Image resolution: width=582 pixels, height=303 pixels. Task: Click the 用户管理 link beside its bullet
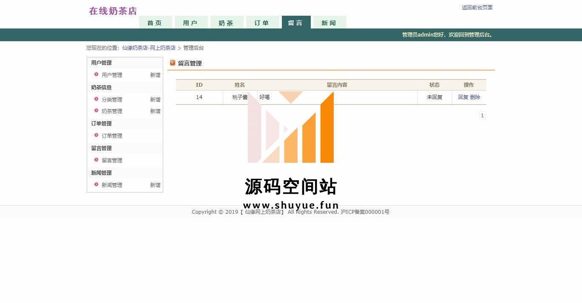[x=112, y=75]
